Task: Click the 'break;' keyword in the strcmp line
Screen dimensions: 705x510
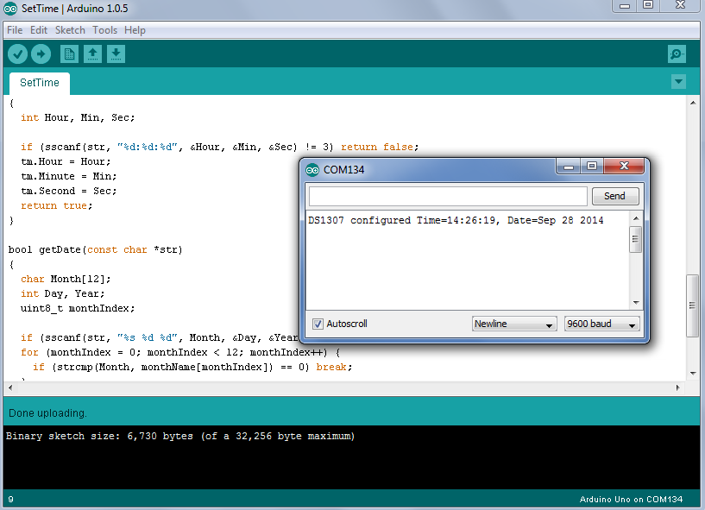Action: click(x=334, y=368)
